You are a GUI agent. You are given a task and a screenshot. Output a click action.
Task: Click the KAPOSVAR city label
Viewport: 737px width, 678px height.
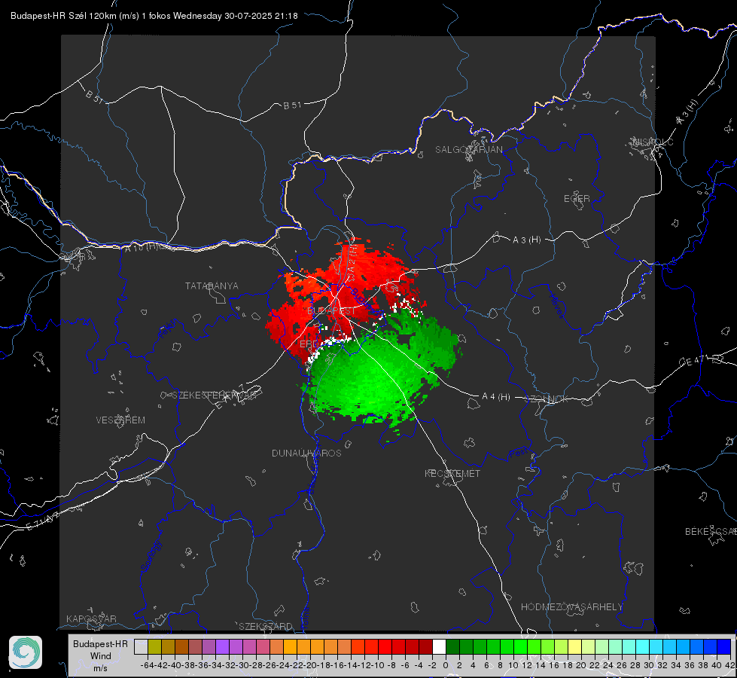(91, 618)
